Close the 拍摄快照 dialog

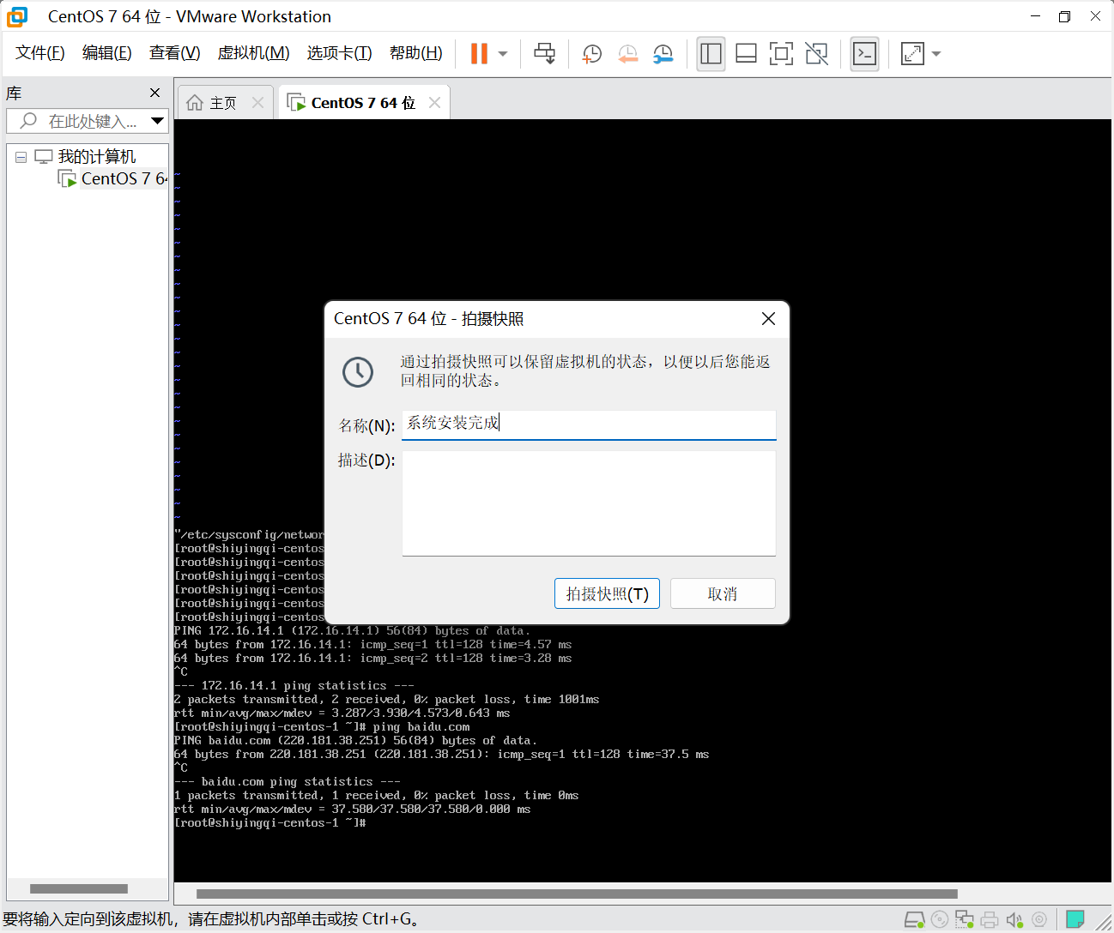(x=768, y=318)
